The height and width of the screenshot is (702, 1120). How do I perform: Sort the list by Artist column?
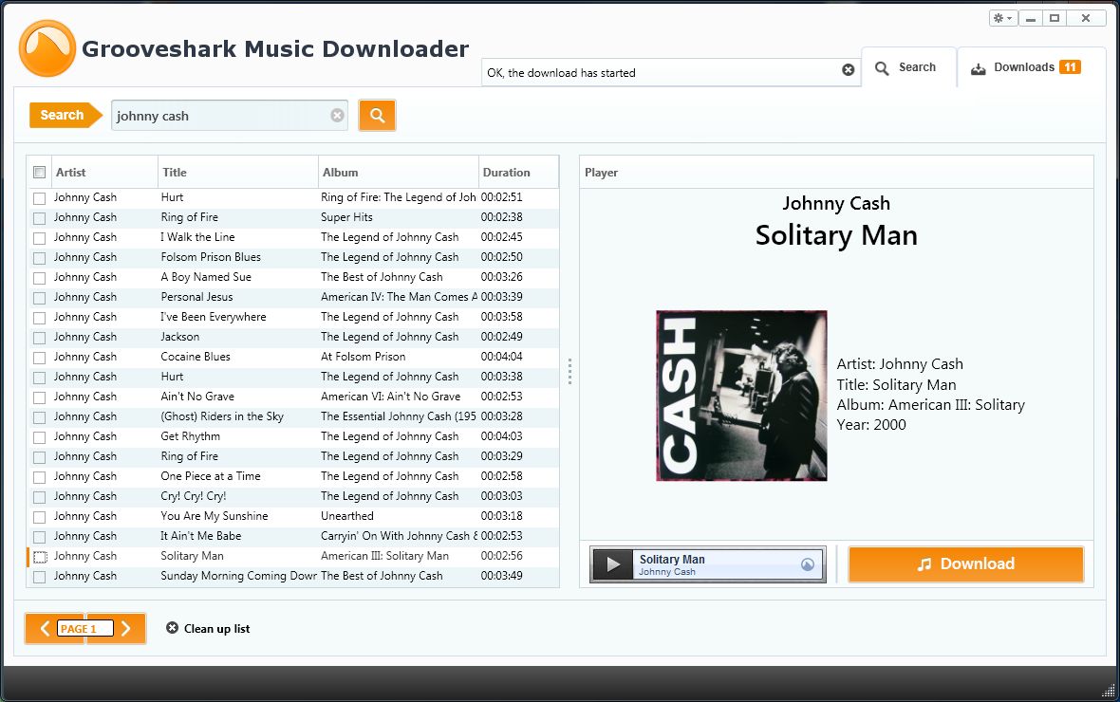point(103,172)
